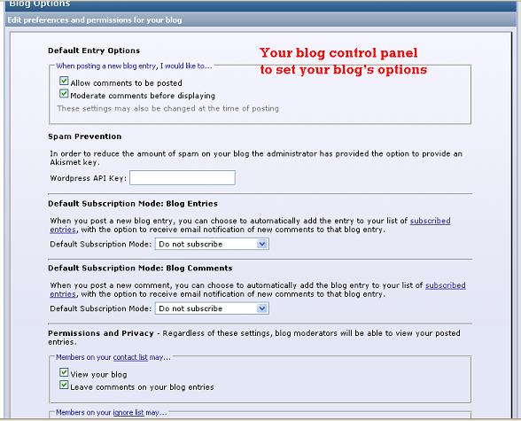The width and height of the screenshot is (521, 421).
Task: Click the Spam Prevention heading
Action: (x=85, y=136)
